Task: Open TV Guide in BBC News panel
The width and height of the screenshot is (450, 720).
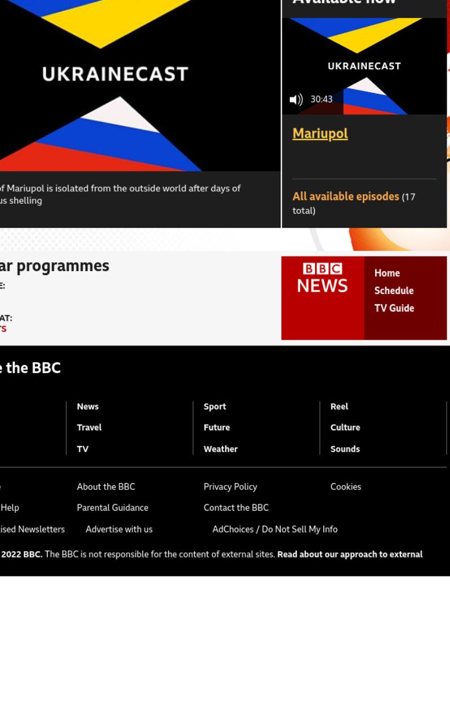Action: point(394,308)
